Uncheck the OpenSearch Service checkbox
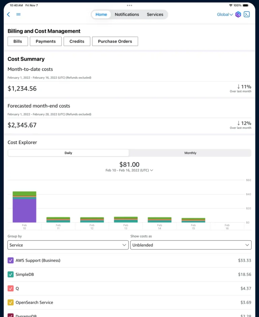The height and width of the screenshot is (317, 259). click(10, 303)
